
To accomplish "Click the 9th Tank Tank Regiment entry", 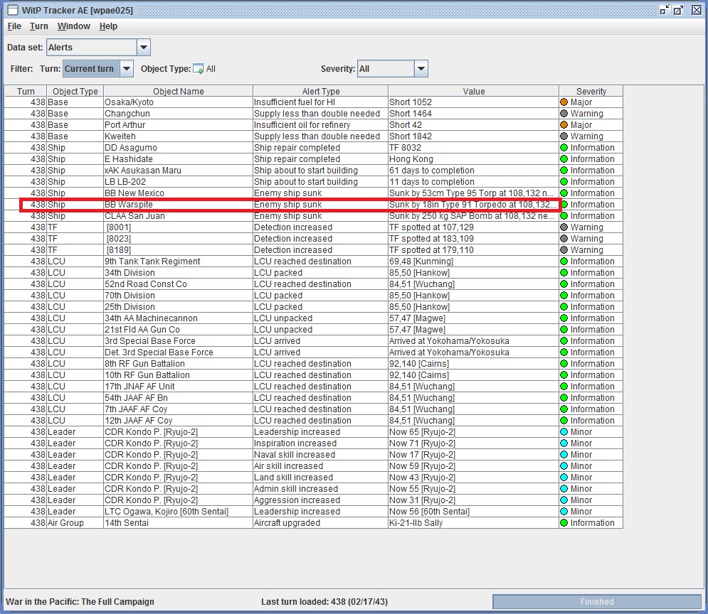I will coord(152,262).
